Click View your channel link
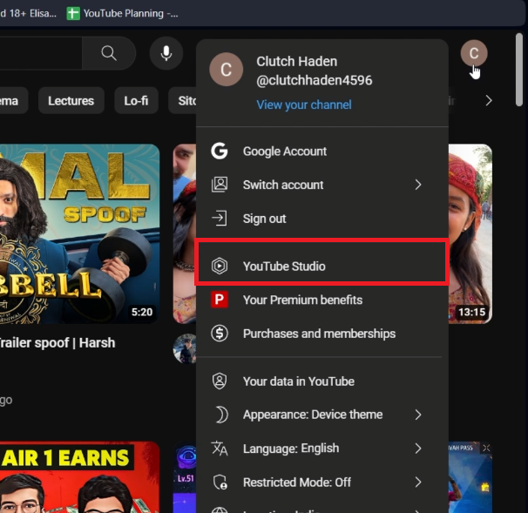 [x=304, y=105]
